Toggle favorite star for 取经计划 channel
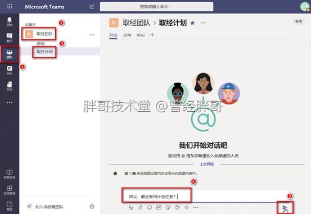The height and width of the screenshot is (214, 311). (192, 23)
